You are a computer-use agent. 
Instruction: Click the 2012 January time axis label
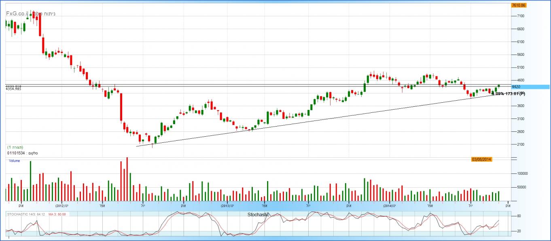click(62, 205)
